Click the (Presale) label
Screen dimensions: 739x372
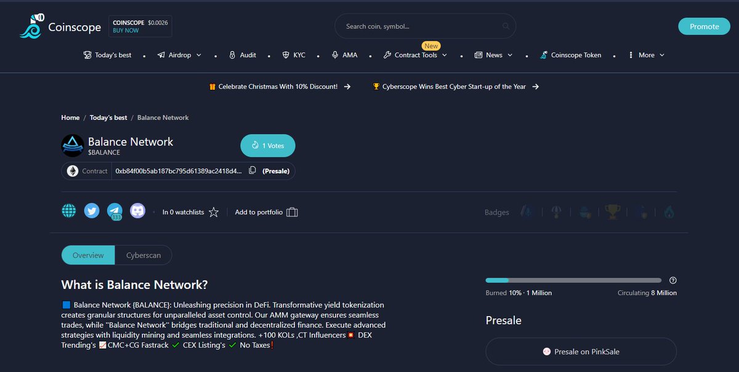tap(276, 171)
